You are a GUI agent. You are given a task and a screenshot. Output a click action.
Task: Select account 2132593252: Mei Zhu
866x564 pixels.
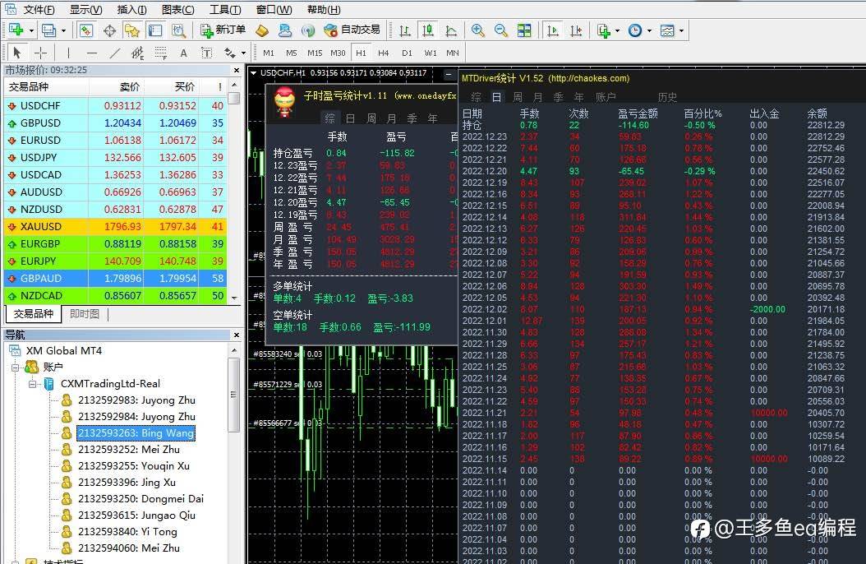[128, 450]
